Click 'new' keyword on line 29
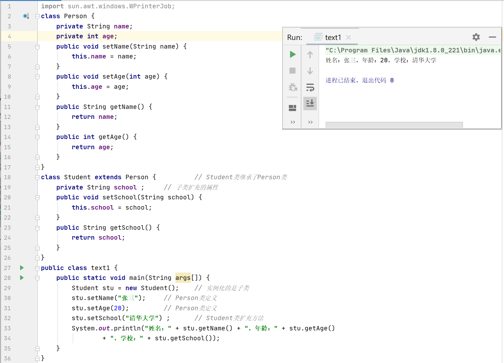504x363 pixels. (131, 288)
